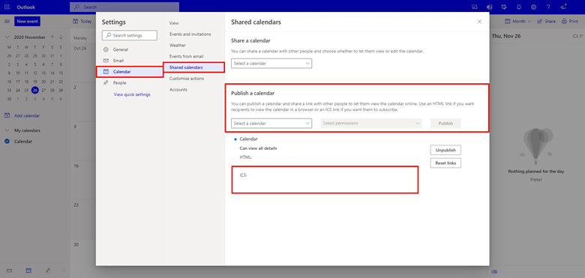
Task: Toggle the Calendar checkbox under My calendars
Action: coord(7,141)
